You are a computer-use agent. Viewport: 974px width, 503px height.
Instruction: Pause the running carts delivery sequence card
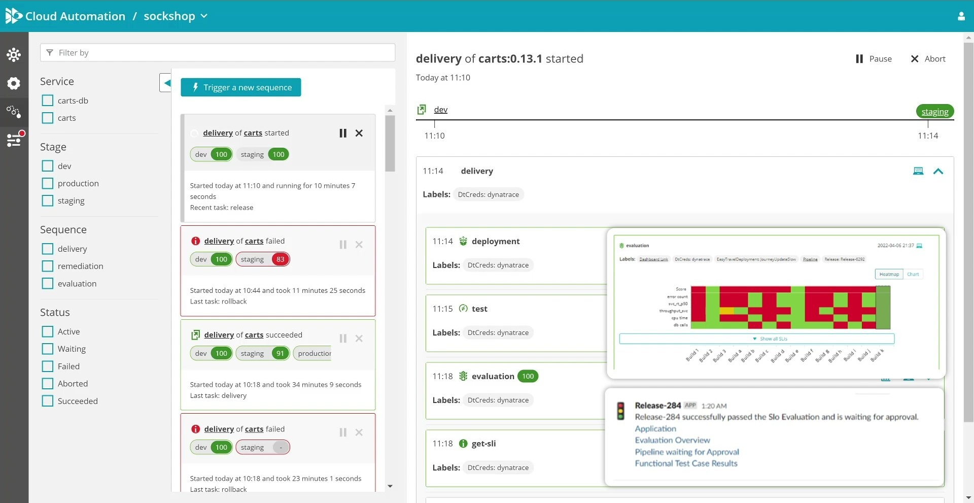tap(343, 133)
